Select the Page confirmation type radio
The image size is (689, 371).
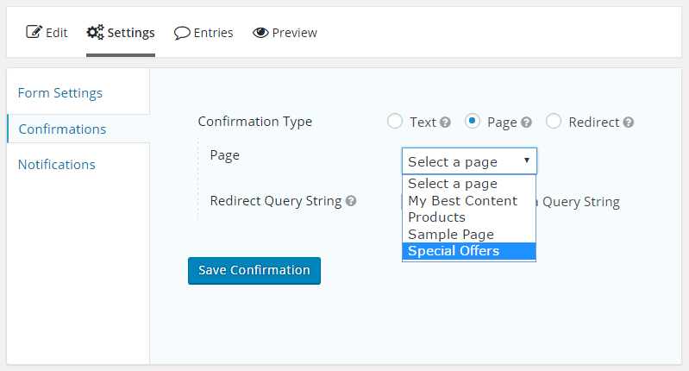click(472, 121)
